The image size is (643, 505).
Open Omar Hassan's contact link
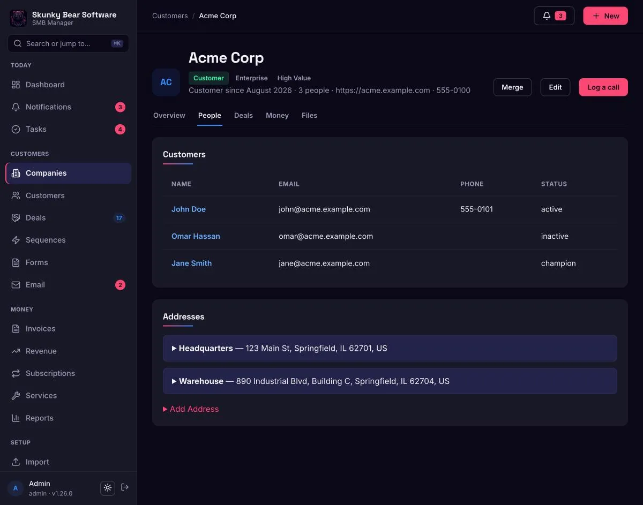(196, 236)
